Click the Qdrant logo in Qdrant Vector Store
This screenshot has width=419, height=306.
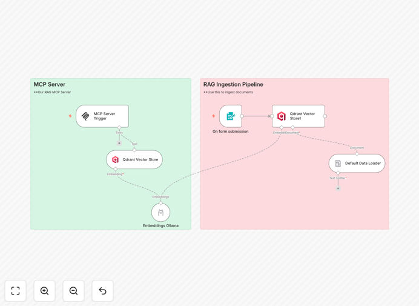coord(115,160)
